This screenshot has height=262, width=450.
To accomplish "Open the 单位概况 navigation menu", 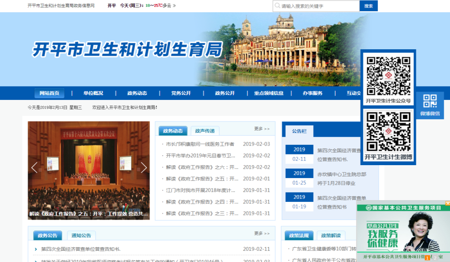I will tap(93, 93).
